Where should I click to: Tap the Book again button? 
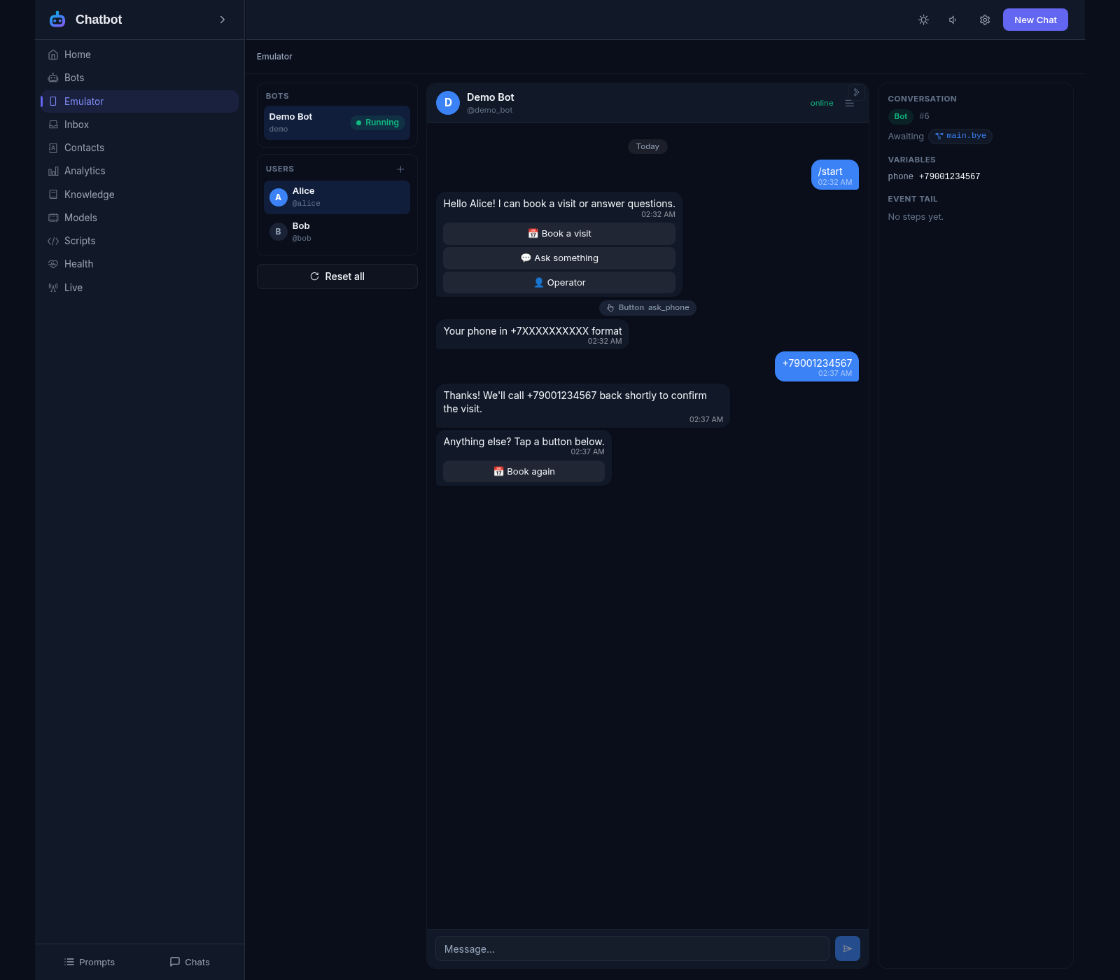coord(524,472)
